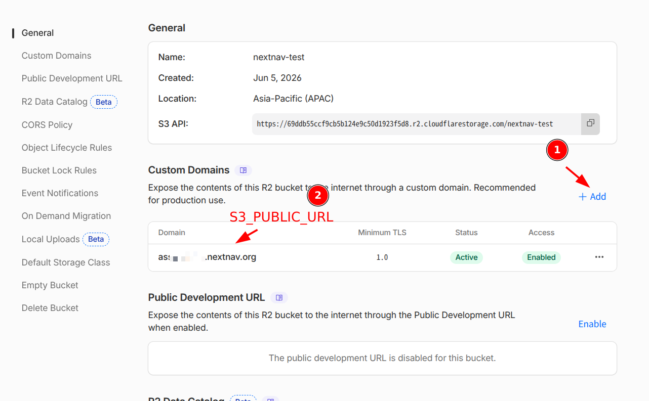649x401 pixels.
Task: Add a custom domain
Action: [592, 197]
